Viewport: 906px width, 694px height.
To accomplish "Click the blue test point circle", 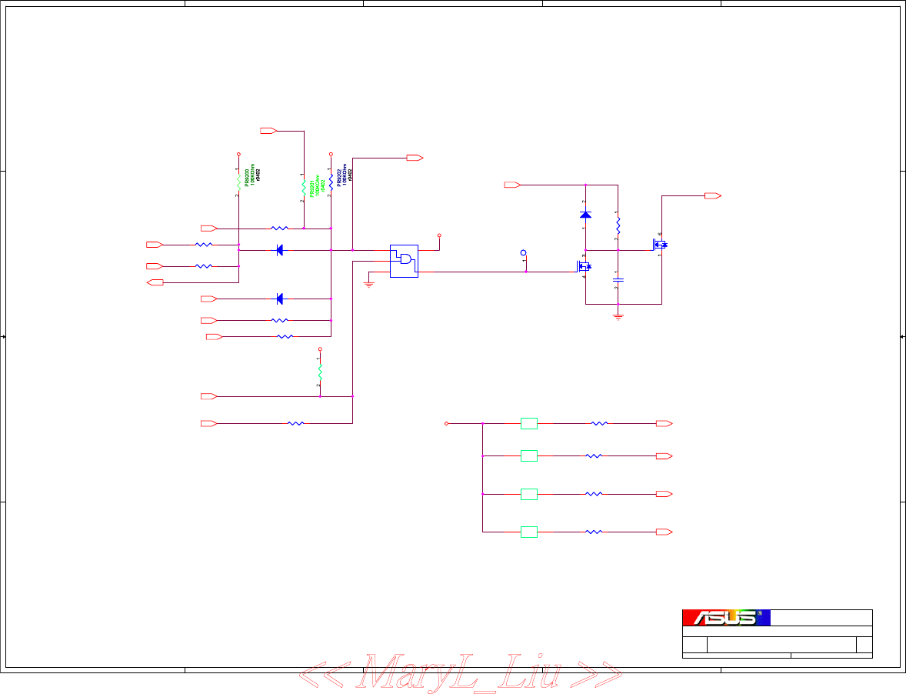I will tap(524, 253).
